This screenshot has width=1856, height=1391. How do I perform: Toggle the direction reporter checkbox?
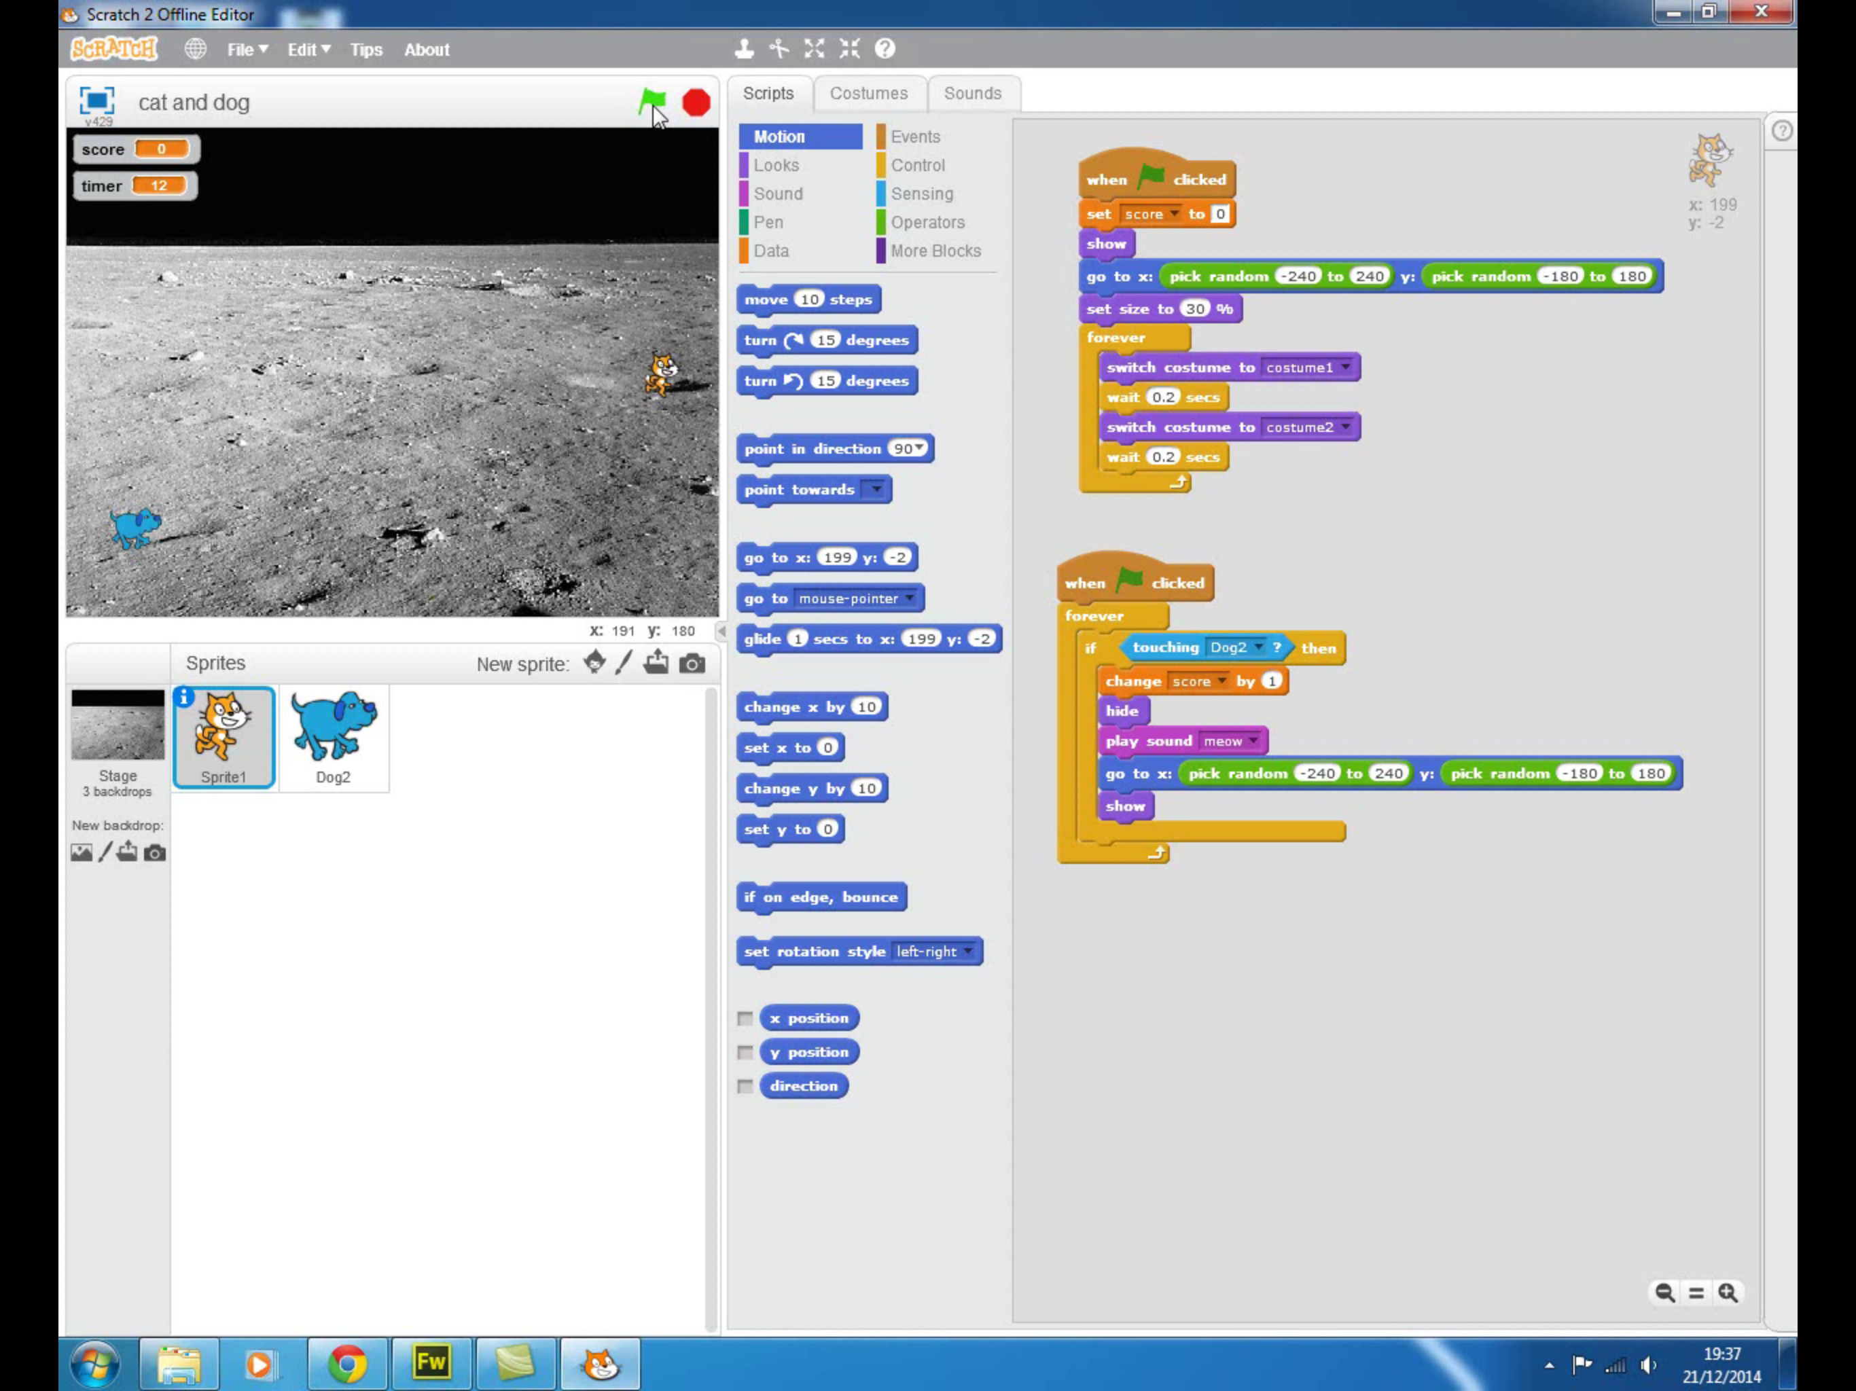coord(745,1087)
